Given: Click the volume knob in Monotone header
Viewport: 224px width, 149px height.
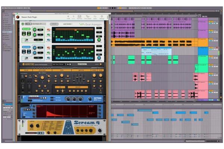Looking at the screenshot, I should [100, 64].
